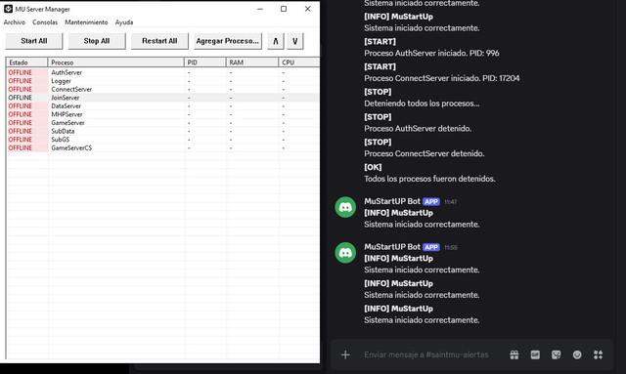Click the Restart All button

(x=159, y=41)
